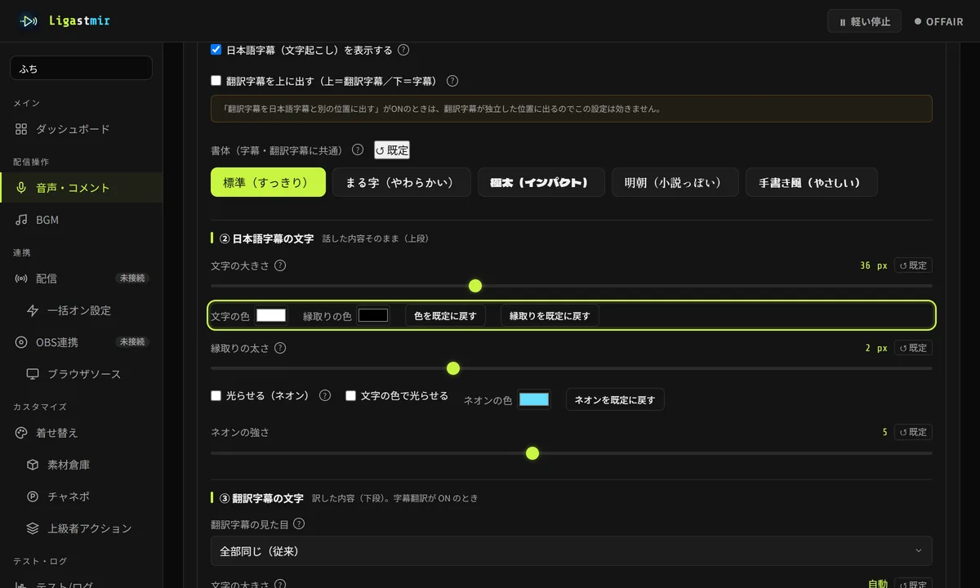Click 軽い停止 button in header

click(864, 21)
